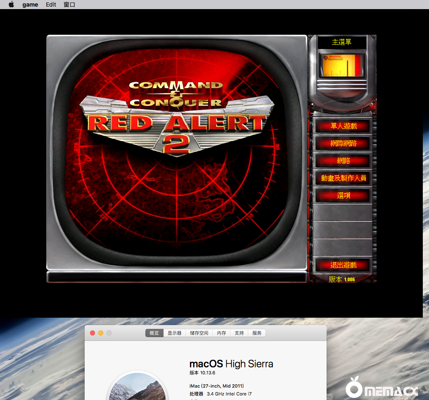
Task: Minimize About This Mac with yellow button
Action: click(101, 333)
